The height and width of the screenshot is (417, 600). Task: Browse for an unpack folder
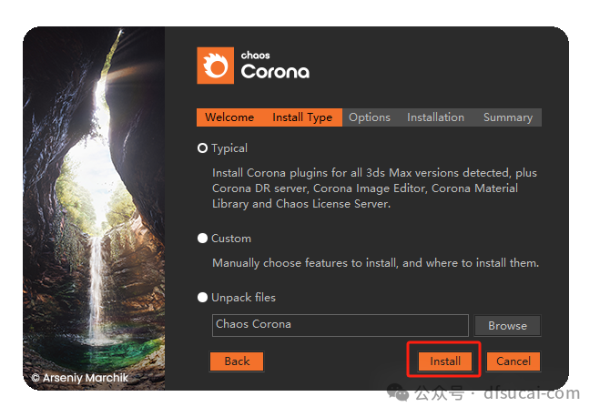[x=507, y=326]
